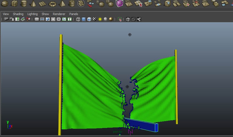Open the Renderer menu
The height and width of the screenshot is (137, 233).
coord(59,14)
